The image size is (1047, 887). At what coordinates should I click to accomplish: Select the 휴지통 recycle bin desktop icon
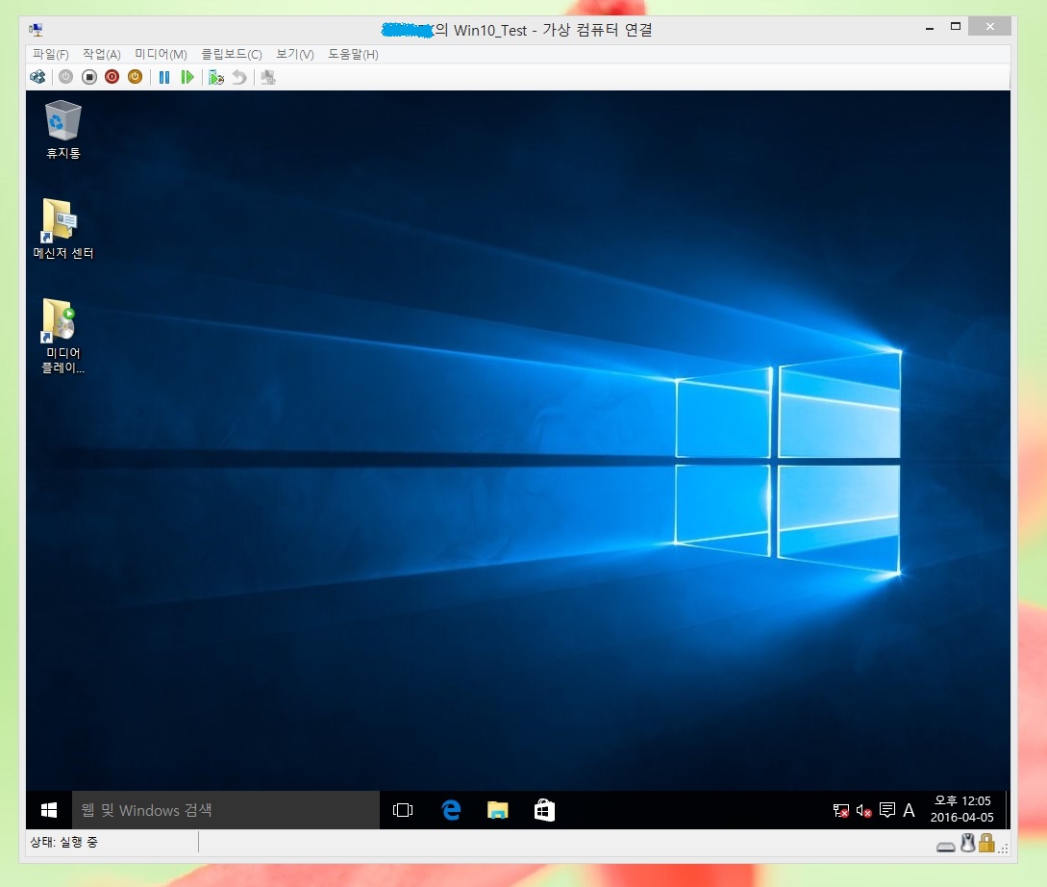[x=63, y=130]
